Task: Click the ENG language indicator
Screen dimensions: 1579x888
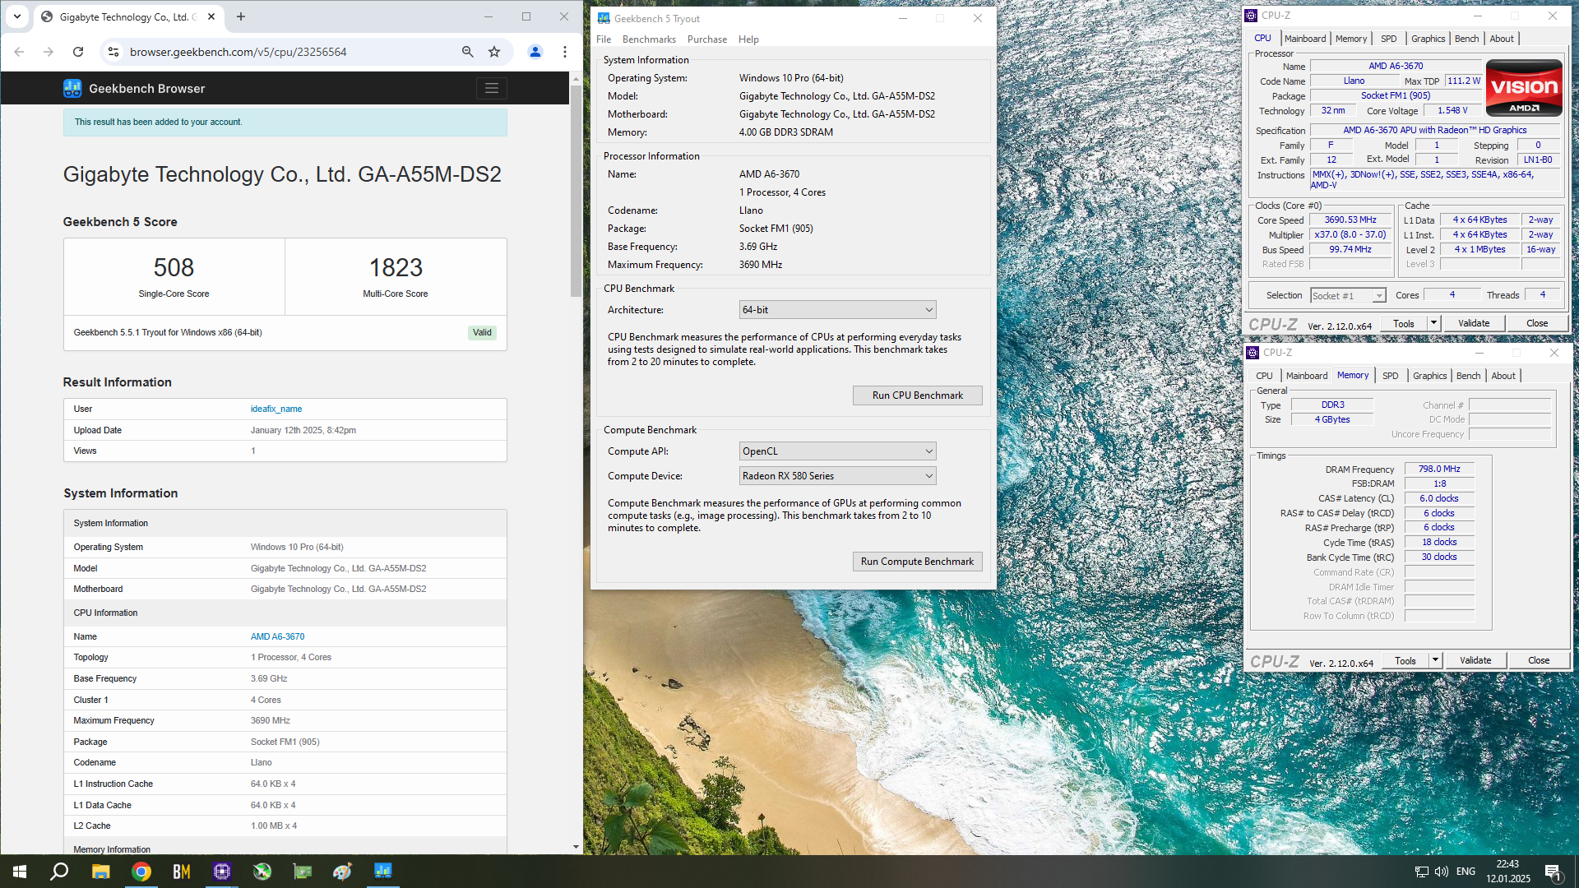Action: point(1466,872)
